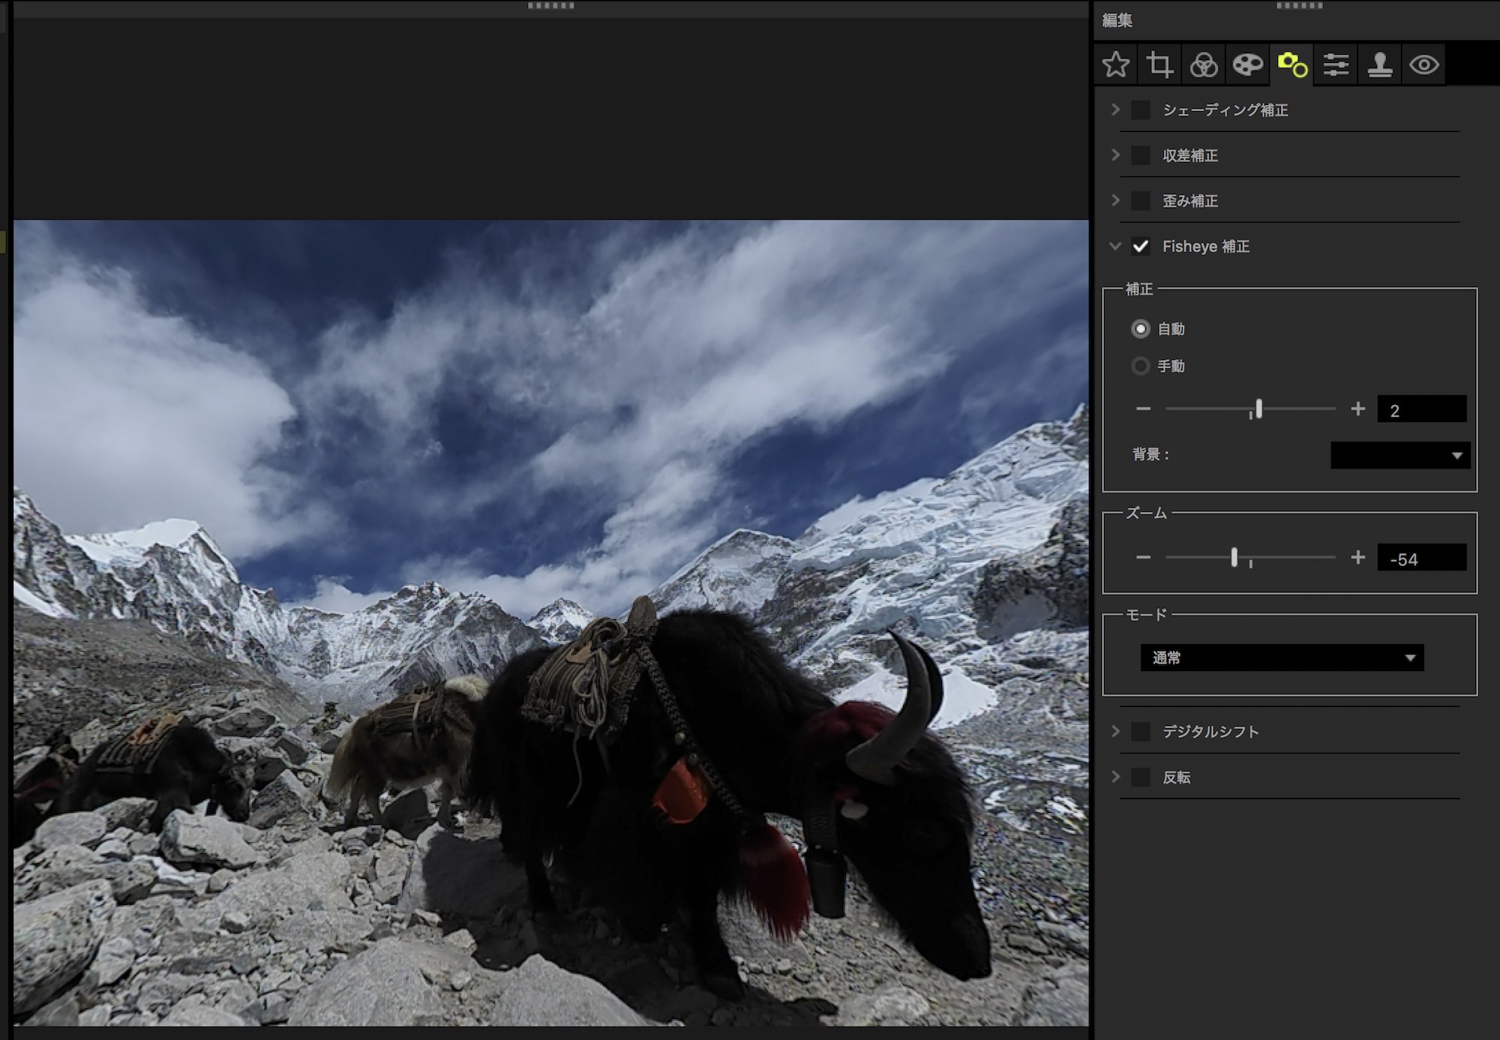The image size is (1500, 1040).
Task: Enable the シェーディング補正 checkbox
Action: click(x=1141, y=110)
